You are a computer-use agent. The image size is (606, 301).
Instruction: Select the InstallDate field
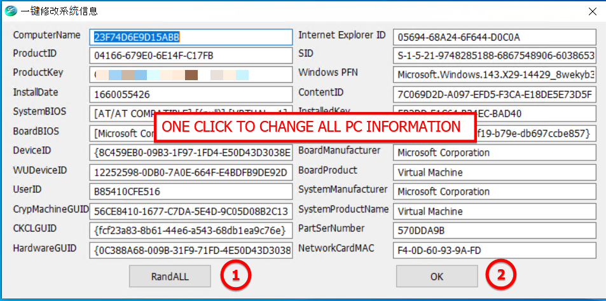[x=191, y=95]
